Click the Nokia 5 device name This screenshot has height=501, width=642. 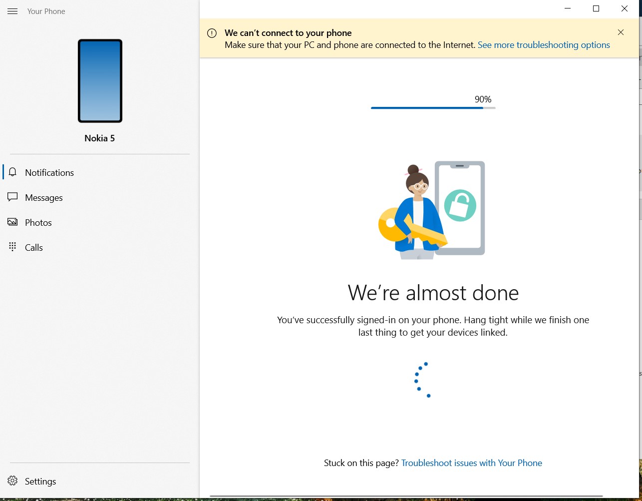point(100,138)
